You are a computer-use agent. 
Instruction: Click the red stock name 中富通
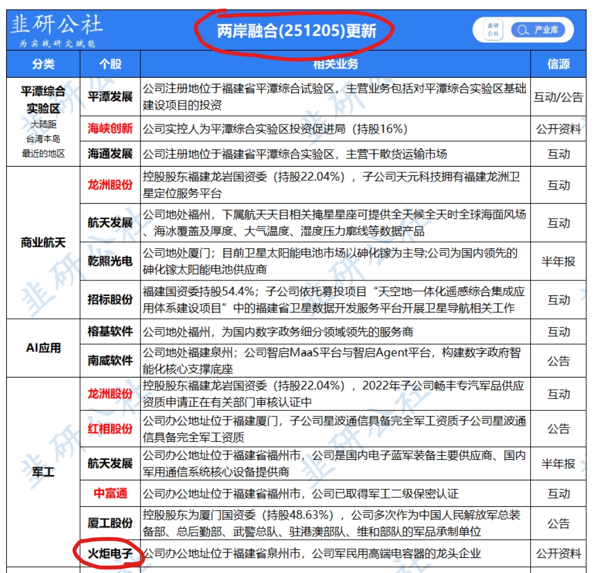(x=110, y=494)
